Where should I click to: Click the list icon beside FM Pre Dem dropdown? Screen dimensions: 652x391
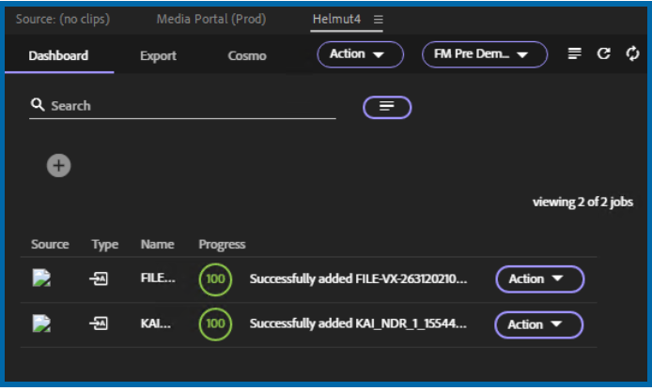pyautogui.click(x=575, y=54)
